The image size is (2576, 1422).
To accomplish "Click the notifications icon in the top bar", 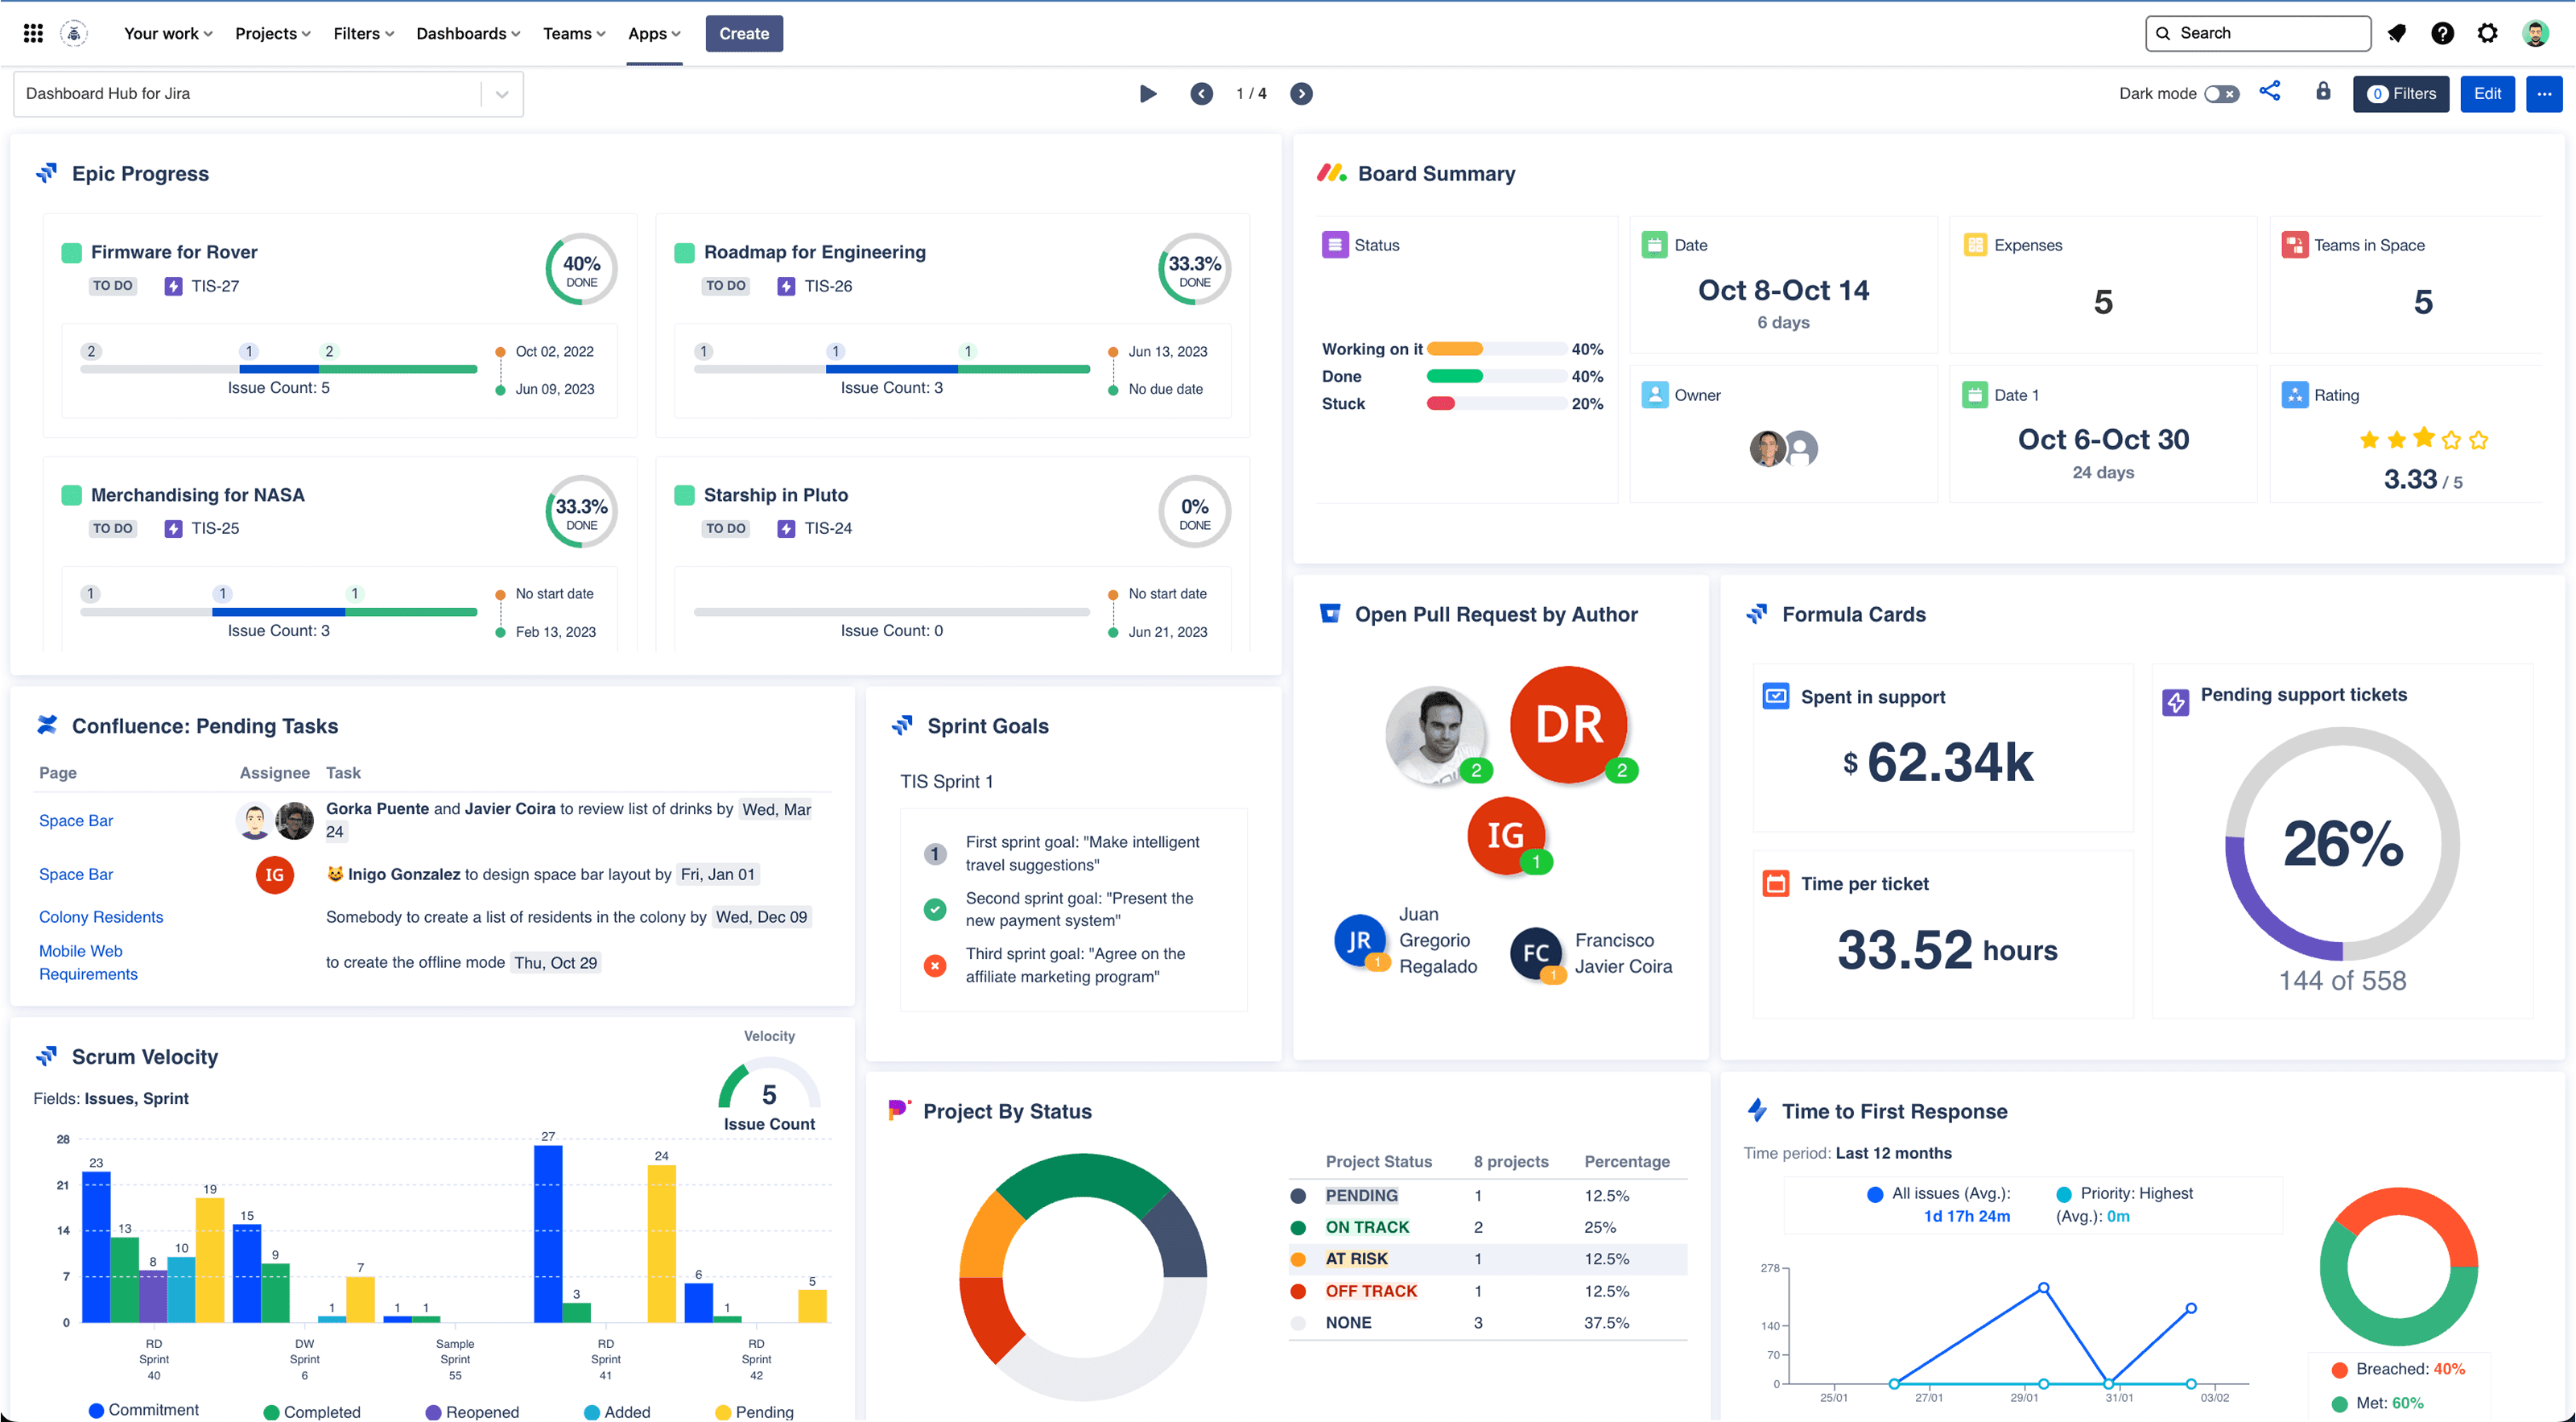I will coord(2397,33).
